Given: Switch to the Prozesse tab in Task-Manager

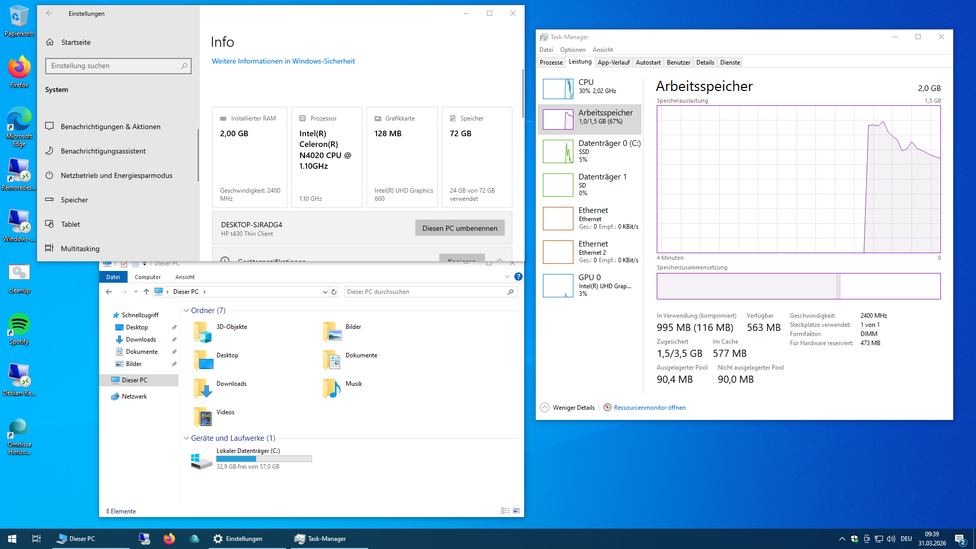Looking at the screenshot, I should (x=551, y=62).
